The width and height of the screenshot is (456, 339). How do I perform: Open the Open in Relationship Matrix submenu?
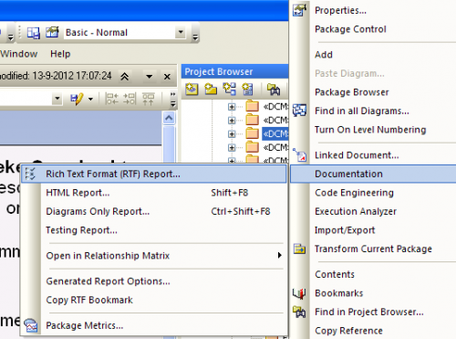pyautogui.click(x=165, y=255)
